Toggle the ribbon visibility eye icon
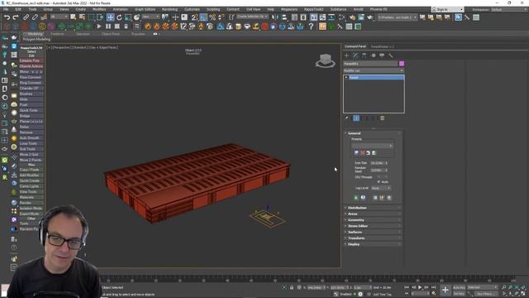The image size is (529, 298). click(155, 34)
